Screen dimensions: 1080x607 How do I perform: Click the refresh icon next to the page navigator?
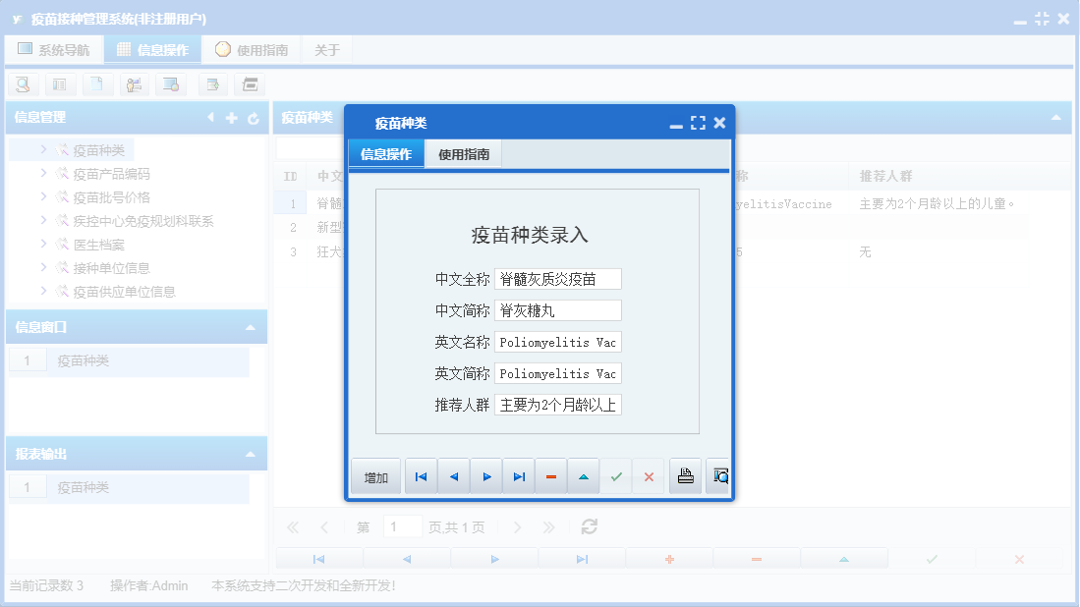pos(589,526)
